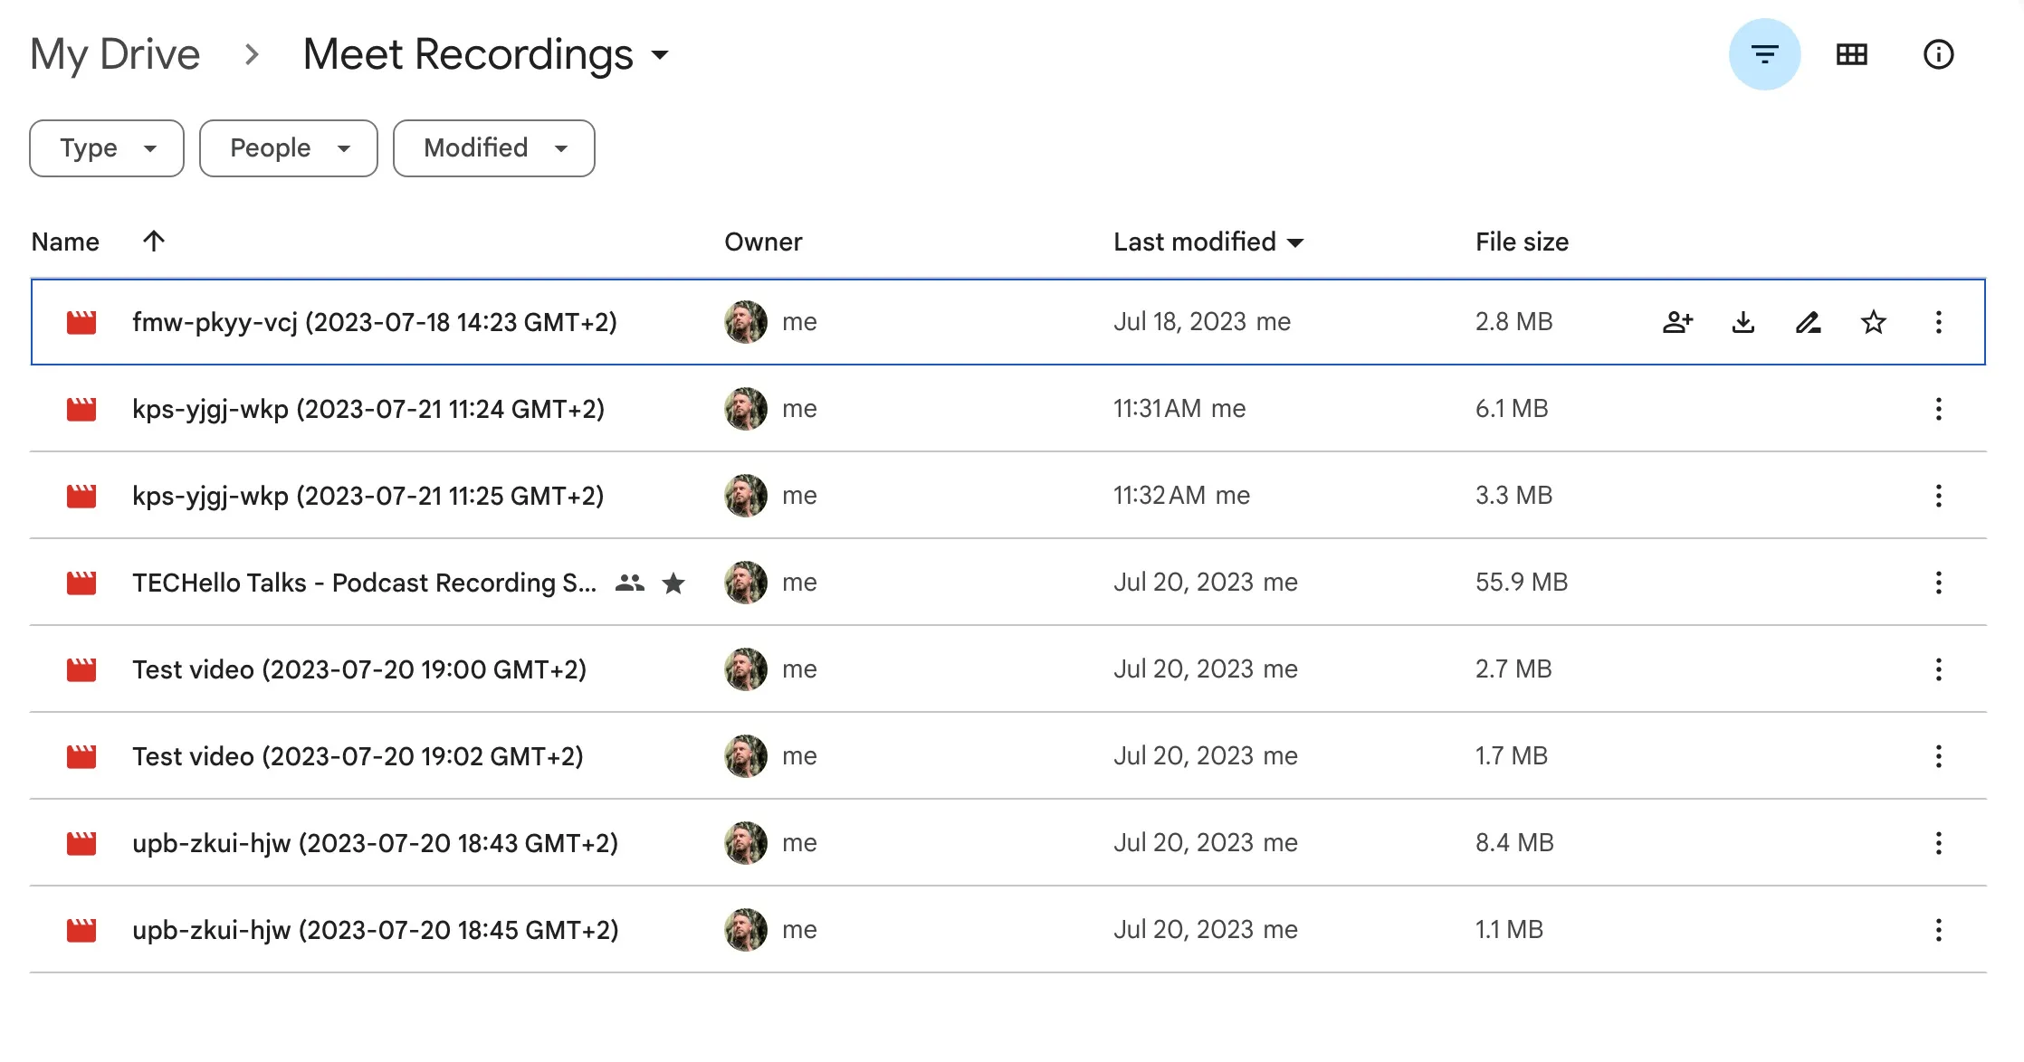The height and width of the screenshot is (1062, 2024).
Task: Open the People filter dropdown
Action: point(288,147)
